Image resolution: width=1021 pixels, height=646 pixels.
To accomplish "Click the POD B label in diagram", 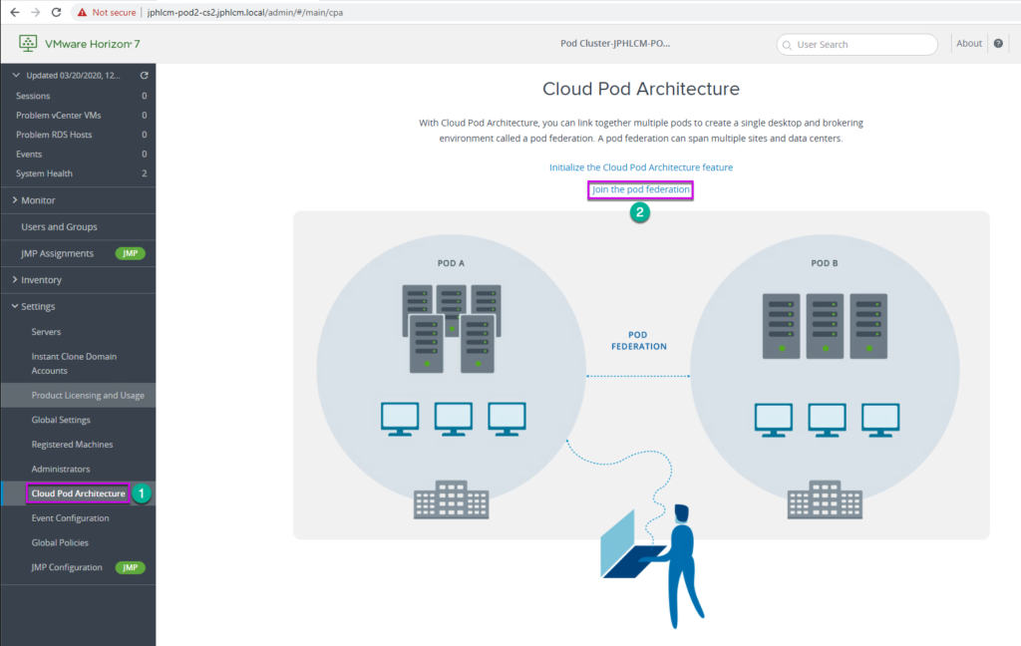I will click(x=825, y=263).
